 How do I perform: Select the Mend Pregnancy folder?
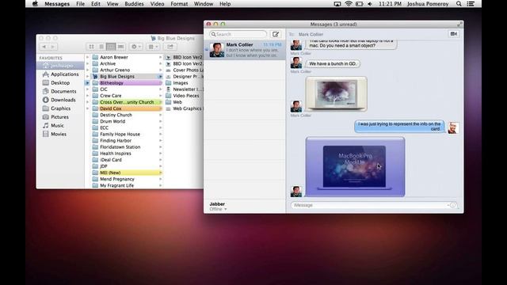(127, 179)
